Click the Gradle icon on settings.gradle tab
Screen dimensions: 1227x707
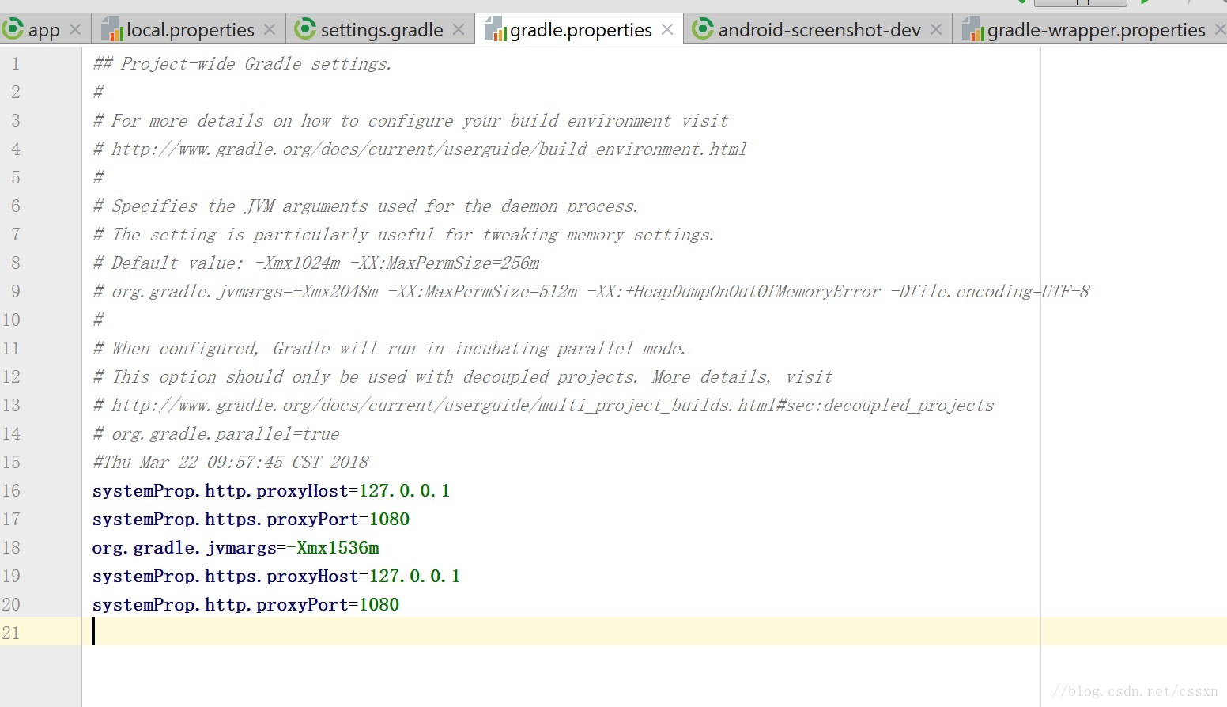[x=305, y=30]
